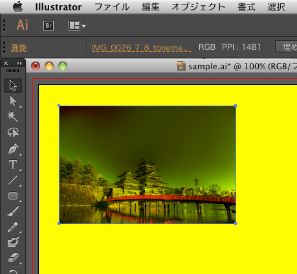Image resolution: width=297 pixels, height=274 pixels.
Task: Open the Illustrator application menu
Action: (58, 7)
